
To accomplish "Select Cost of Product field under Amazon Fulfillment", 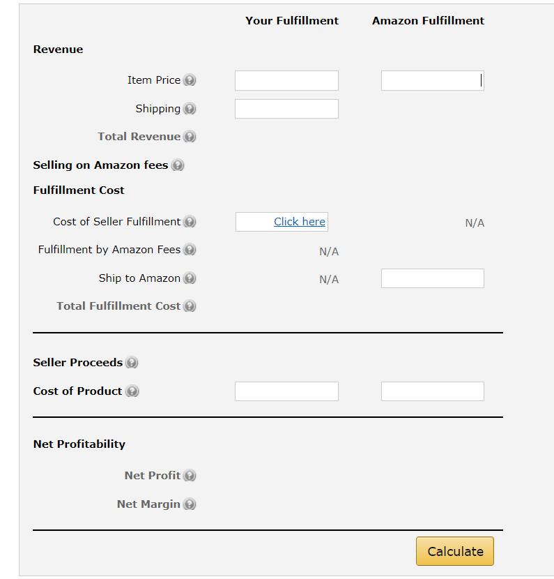I will [433, 391].
